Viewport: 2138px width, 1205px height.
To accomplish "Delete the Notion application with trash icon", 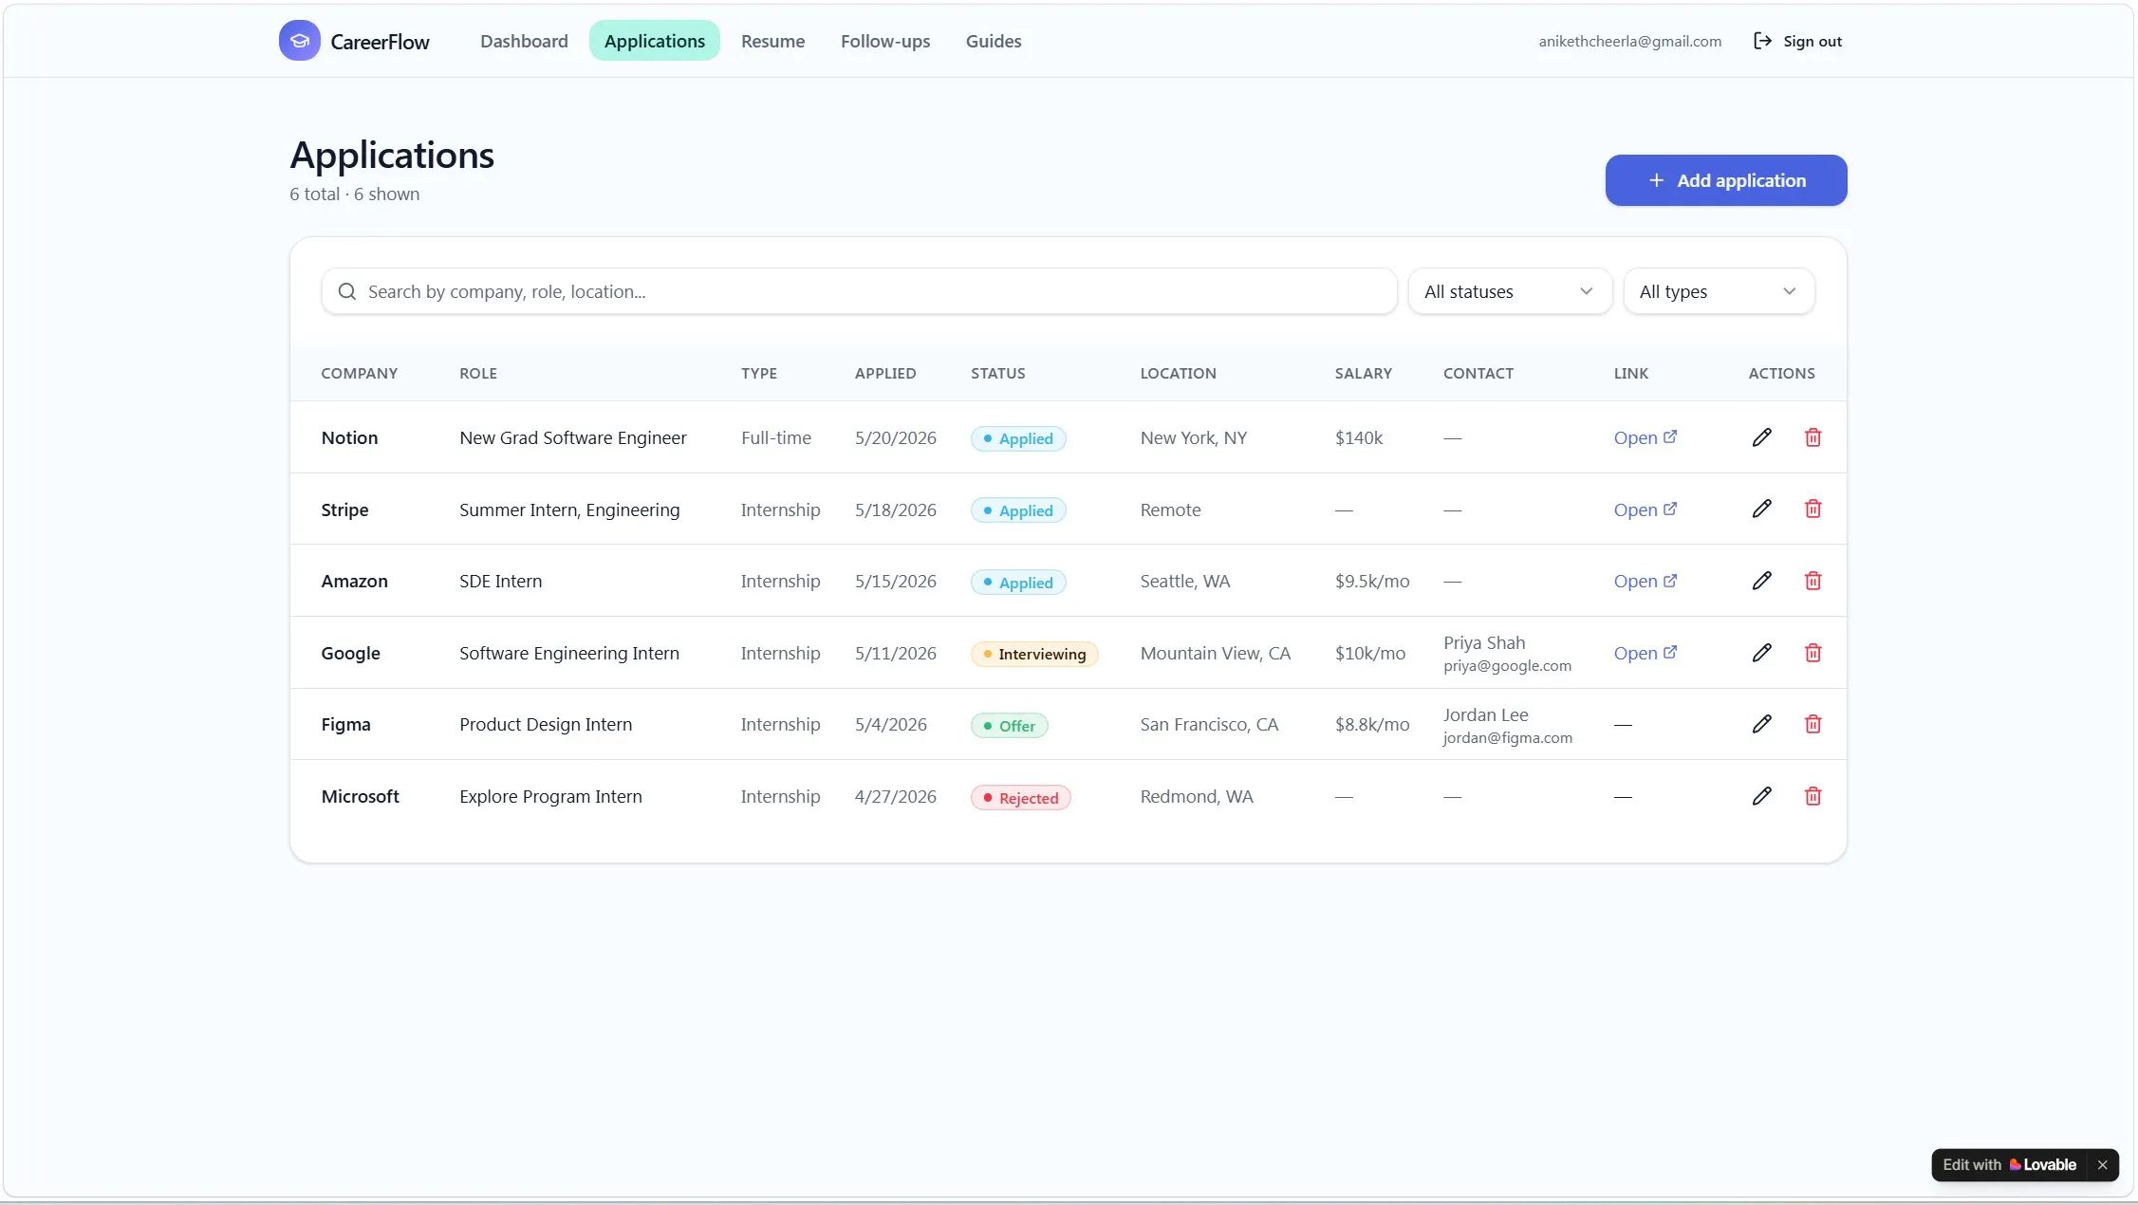I will [x=1813, y=437].
